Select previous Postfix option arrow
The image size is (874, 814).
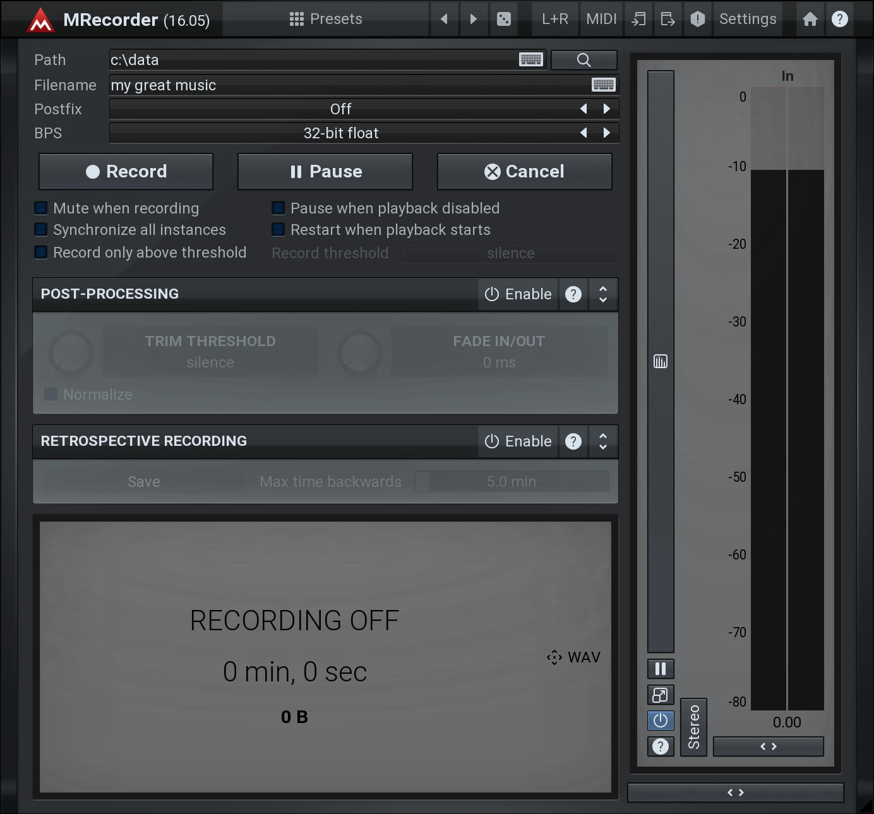point(584,109)
